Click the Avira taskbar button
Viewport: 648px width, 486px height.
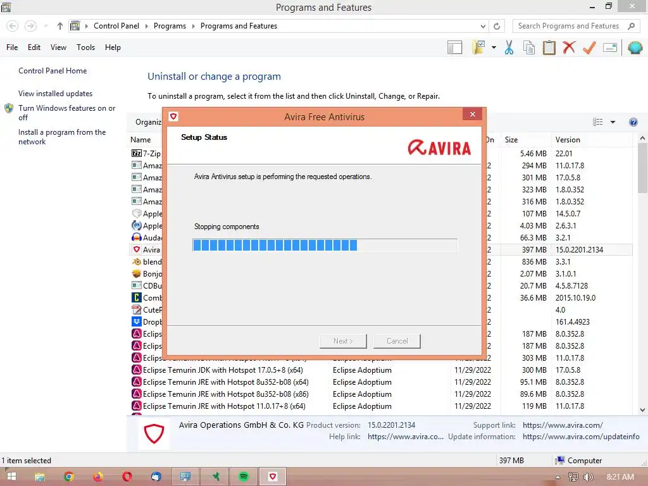click(x=272, y=477)
